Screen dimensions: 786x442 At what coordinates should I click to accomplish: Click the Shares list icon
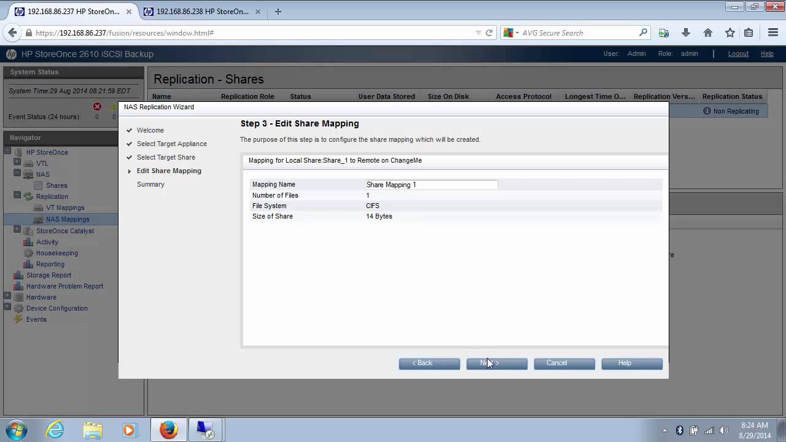39,185
